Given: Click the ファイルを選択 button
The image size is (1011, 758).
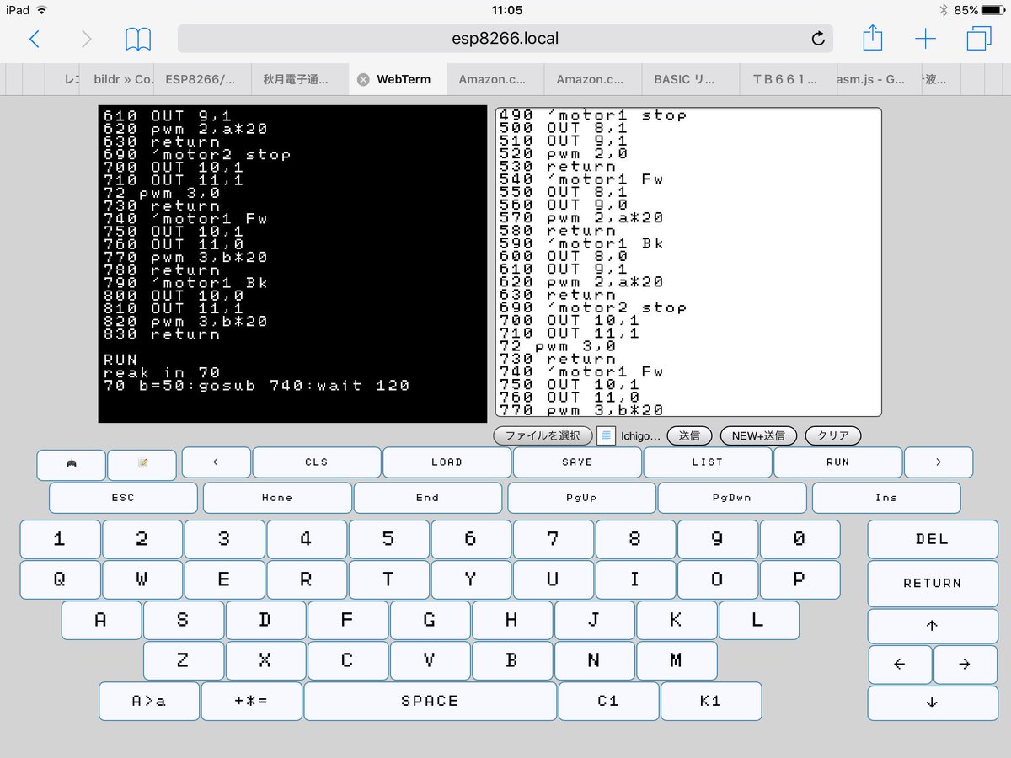Looking at the screenshot, I should [543, 435].
